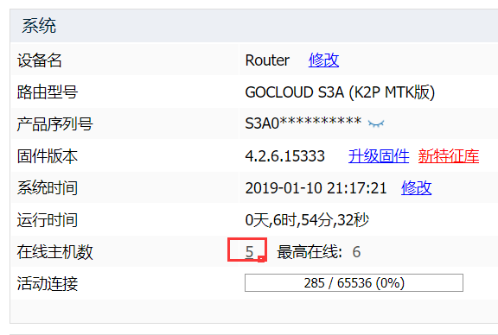Select the GOCLOUD S3A (K2P MTK版) model text
This screenshot has height=335, width=498.
click(340, 92)
